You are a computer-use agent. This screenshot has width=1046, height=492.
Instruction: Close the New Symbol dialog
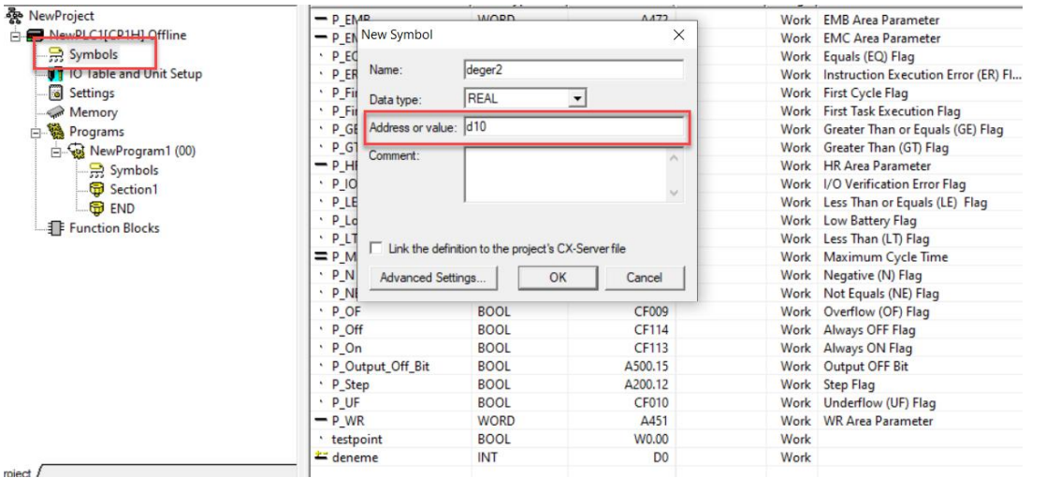pyautogui.click(x=678, y=35)
